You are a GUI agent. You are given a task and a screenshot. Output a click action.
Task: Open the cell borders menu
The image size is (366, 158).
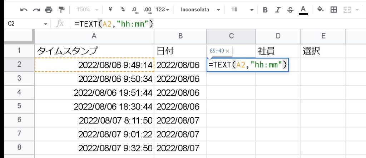tap(333, 10)
